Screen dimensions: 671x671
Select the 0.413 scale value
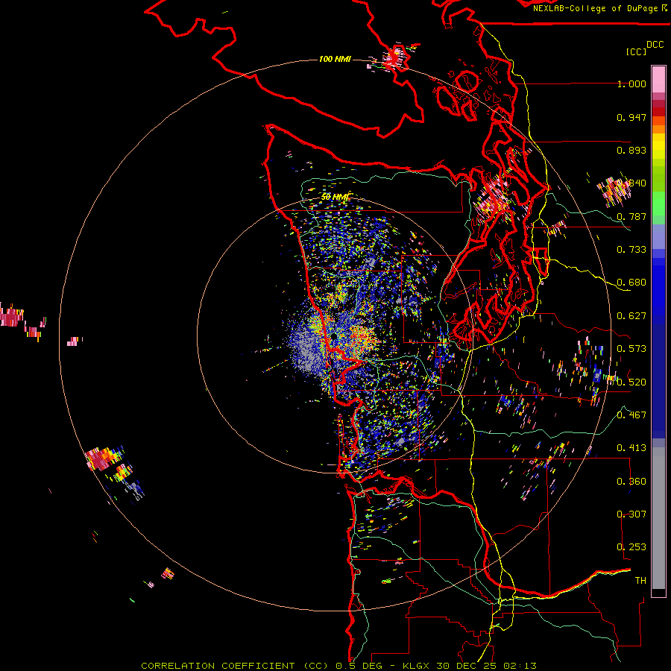pos(631,448)
